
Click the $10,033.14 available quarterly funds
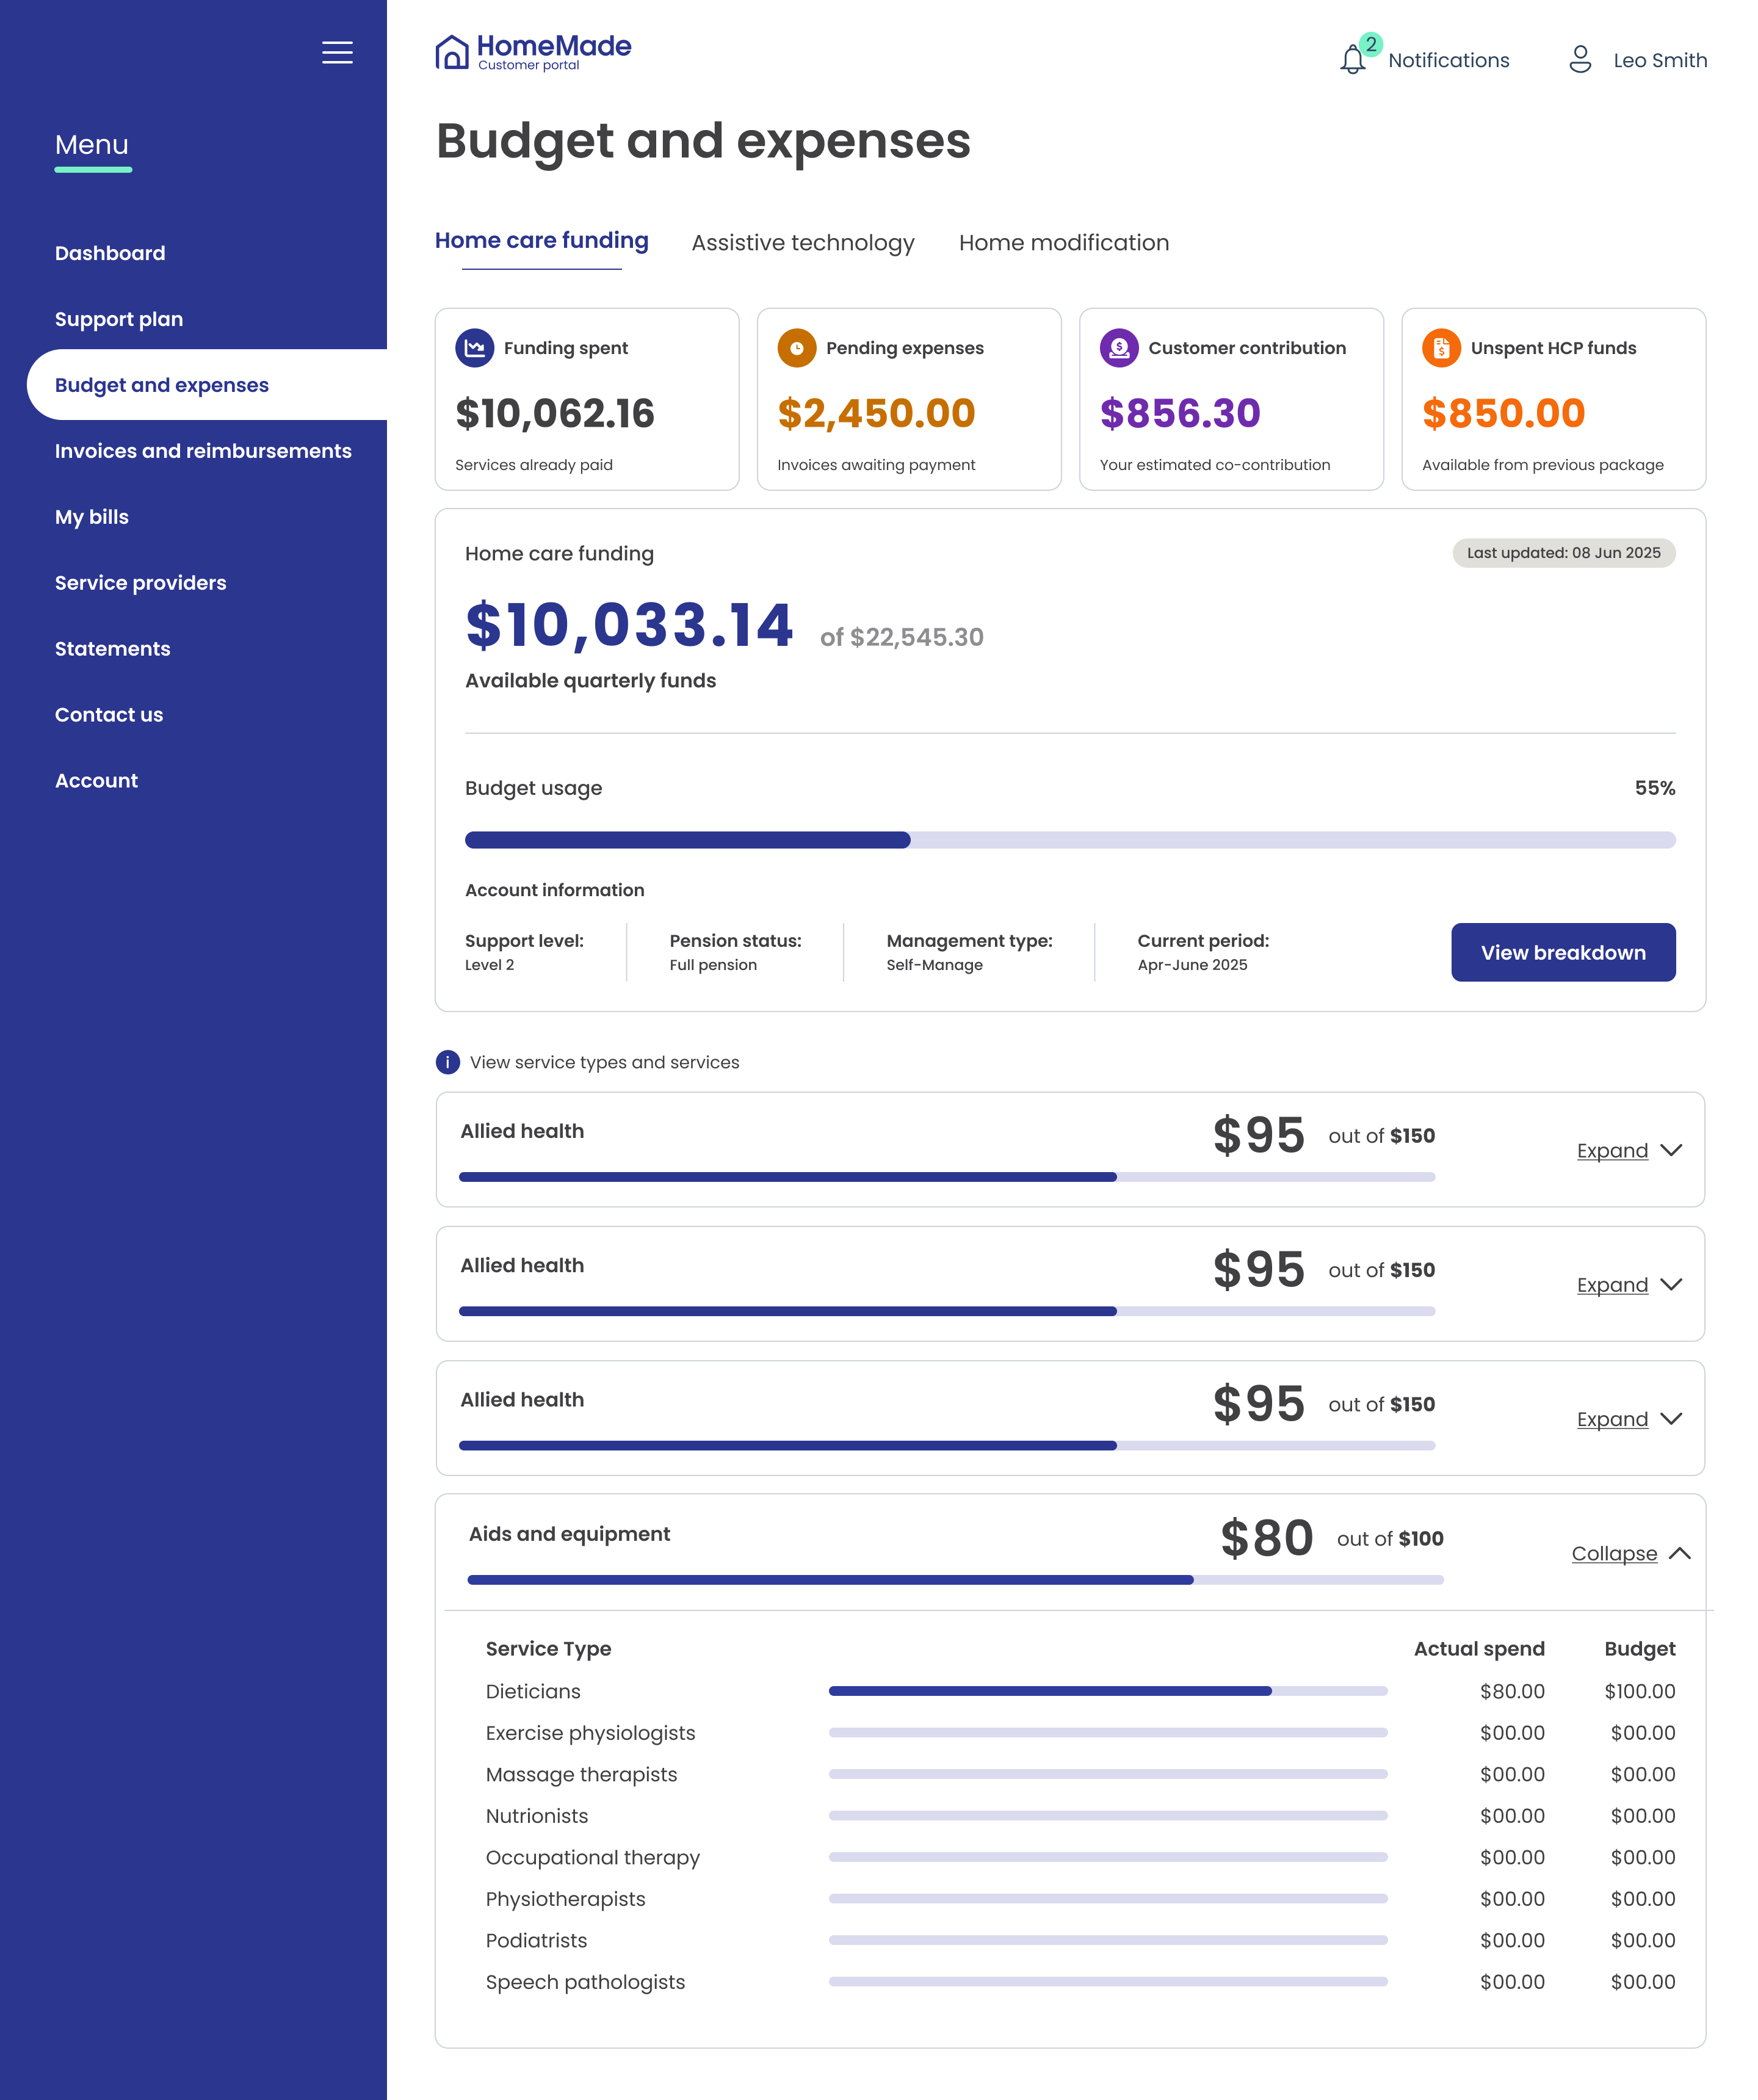click(x=629, y=625)
